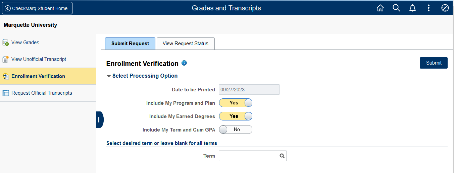Viewport: 454px width, 173px height.
Task: Click the Request Official Transcripts icon
Action: tap(6, 93)
